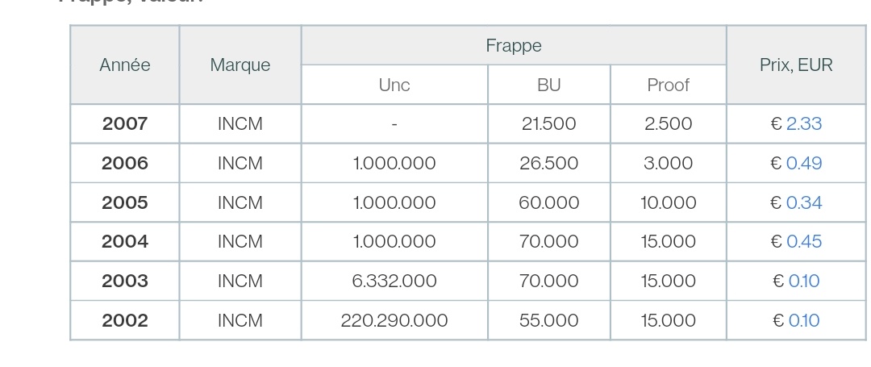
Task: Select the 21.500 BU cell
Action: (x=549, y=124)
